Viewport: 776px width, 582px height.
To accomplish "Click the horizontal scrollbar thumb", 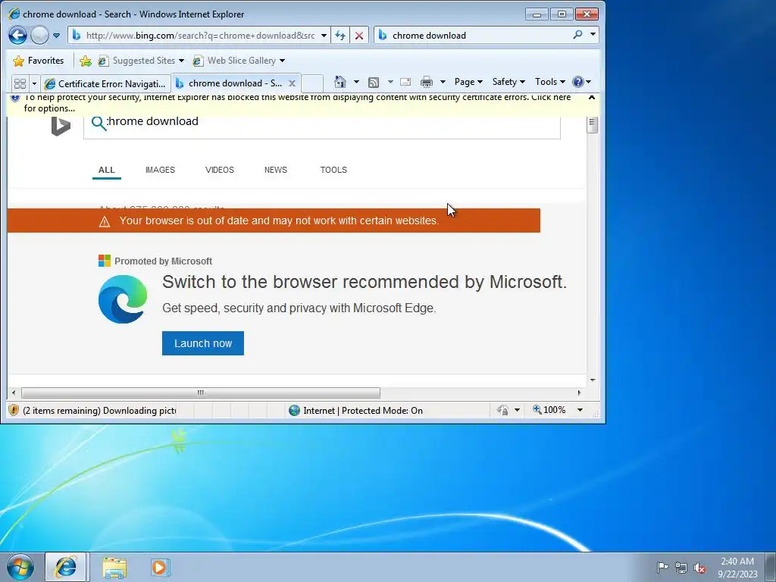I will (x=200, y=393).
